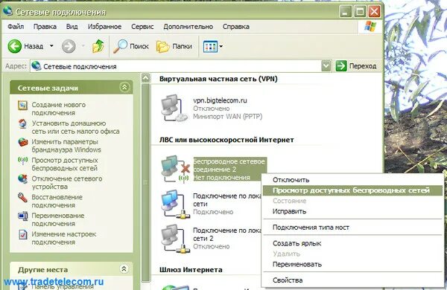
Task: Click left pane vertical scrollbar thumb
Action: pyautogui.click(x=146, y=182)
